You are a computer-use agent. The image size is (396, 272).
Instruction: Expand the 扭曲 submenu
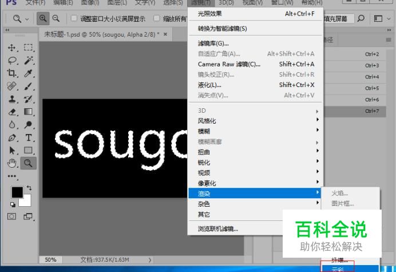click(x=256, y=152)
